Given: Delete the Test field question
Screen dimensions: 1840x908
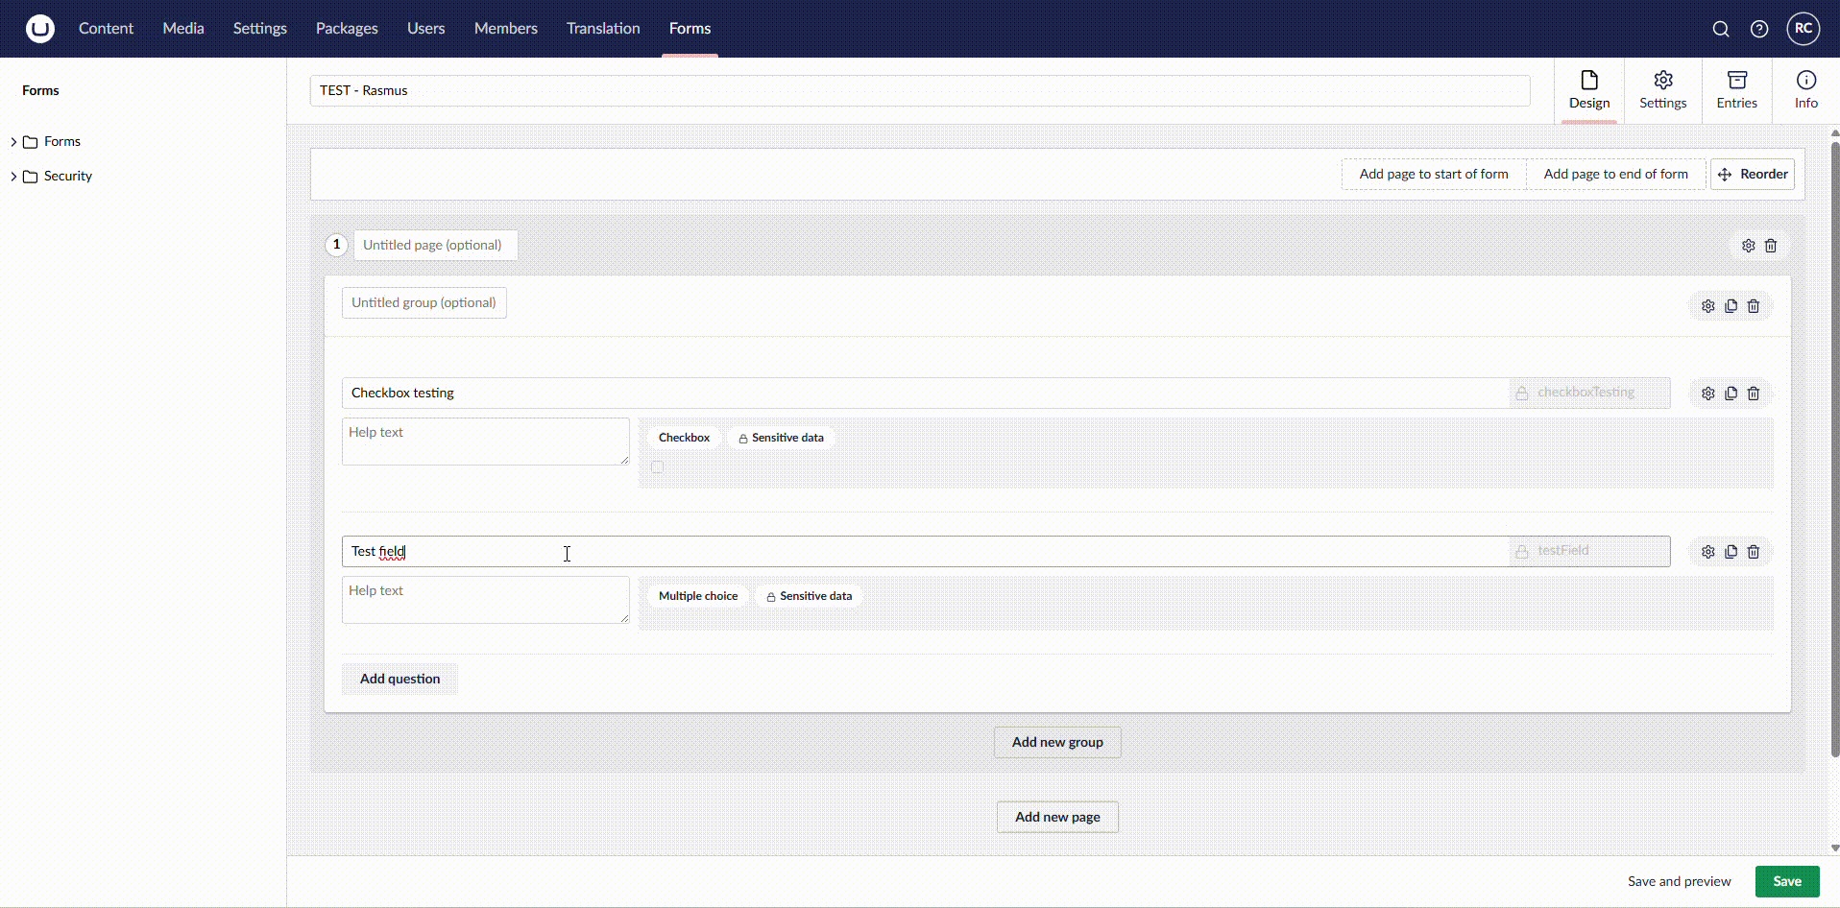Looking at the screenshot, I should tap(1754, 552).
